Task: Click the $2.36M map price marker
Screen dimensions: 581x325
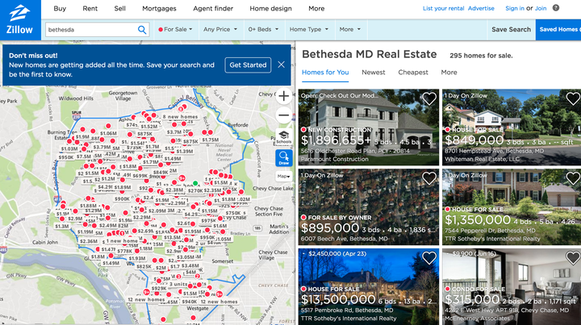Action: [89, 241]
